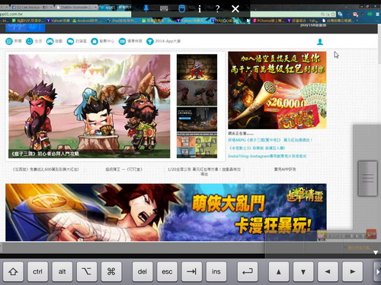The image size is (381, 285).
Task: Tap the esc key on the key bar
Action: tap(167, 272)
